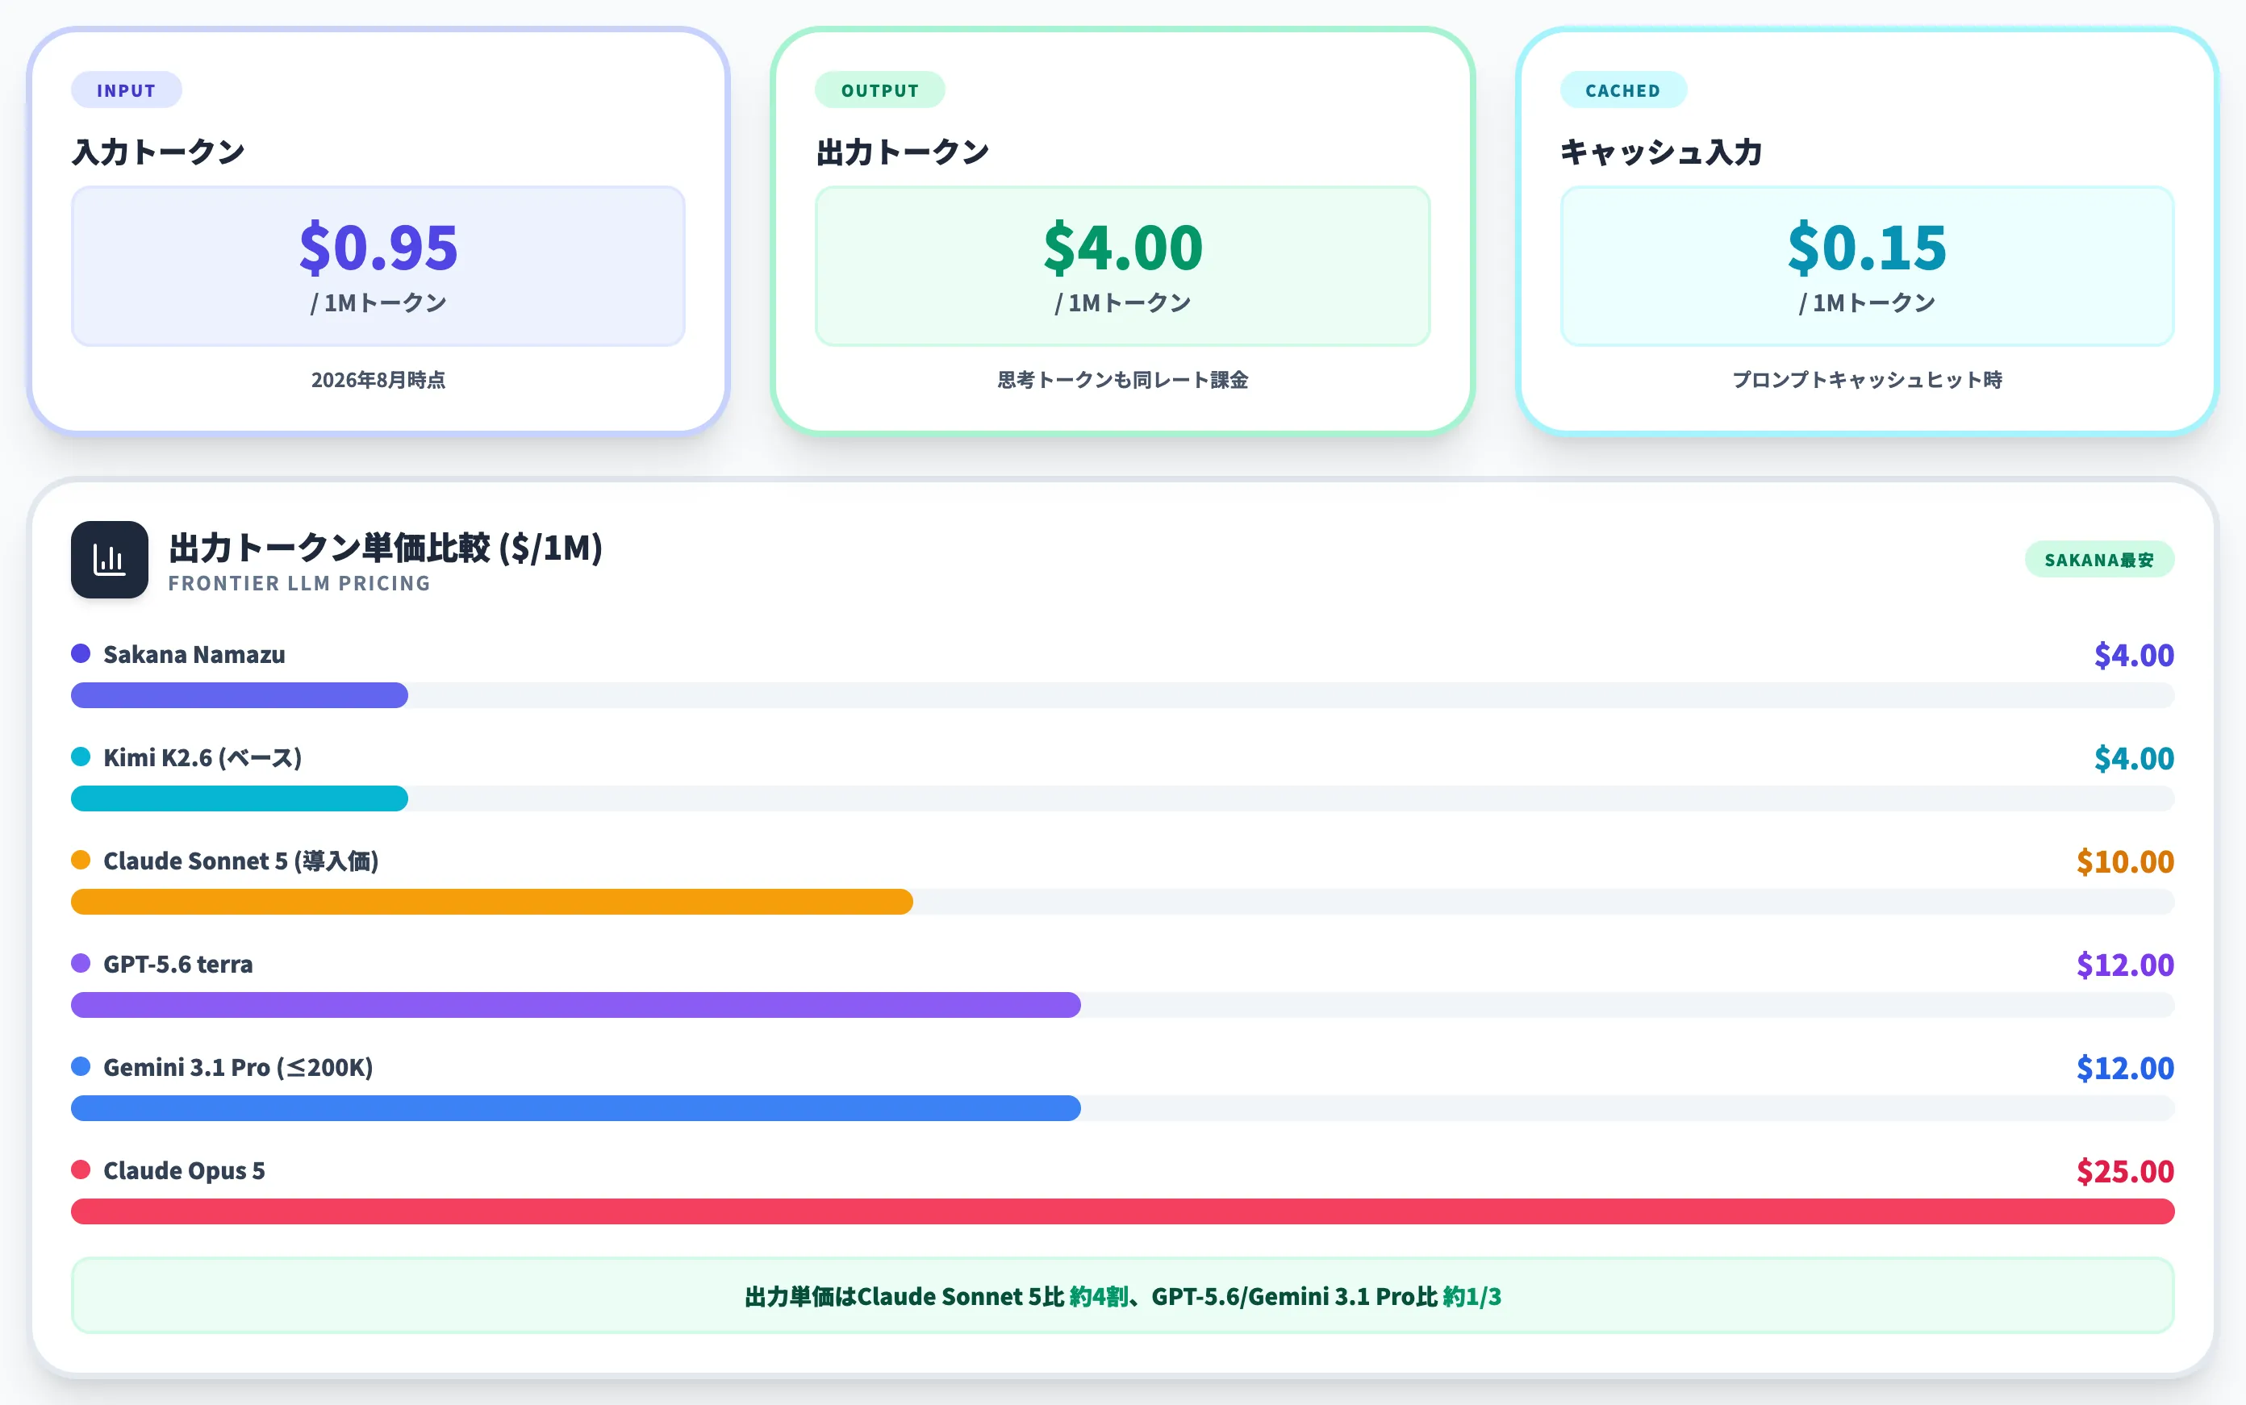The width and height of the screenshot is (2246, 1405).
Task: Select the 出力トークン card heading
Action: [x=902, y=152]
